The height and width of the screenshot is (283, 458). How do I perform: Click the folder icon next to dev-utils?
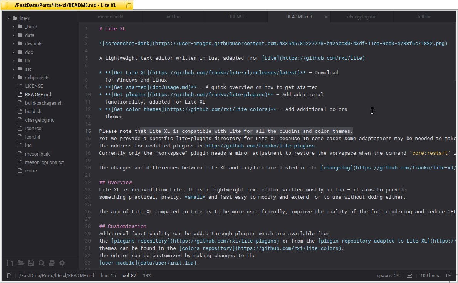20,44
